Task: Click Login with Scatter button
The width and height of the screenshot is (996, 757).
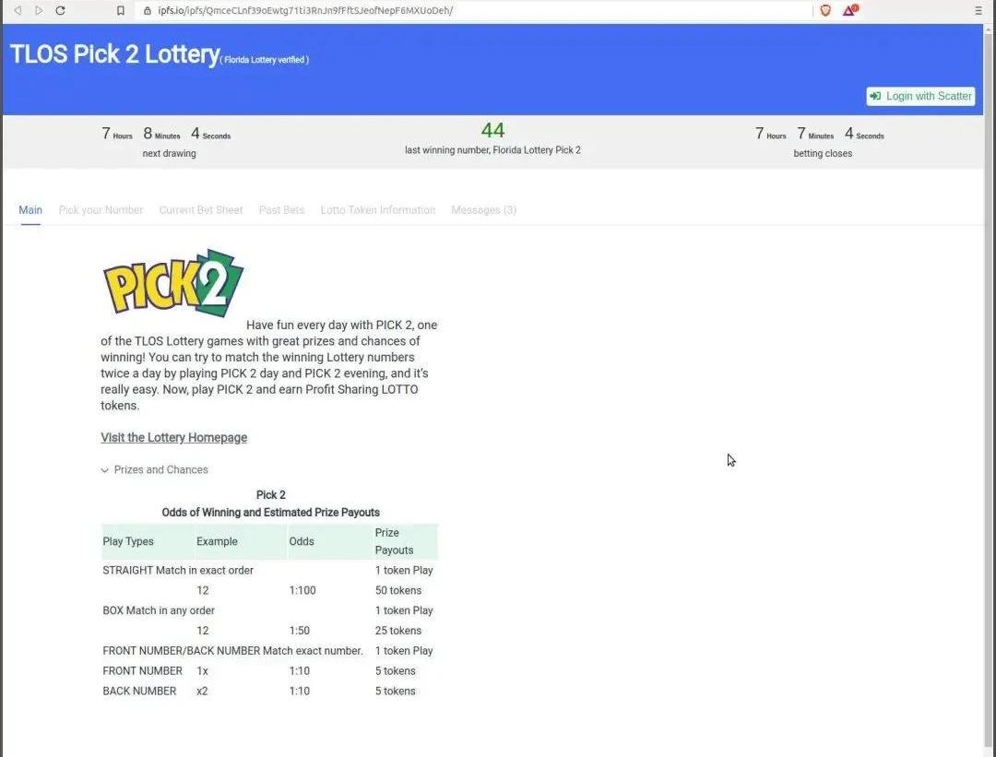Action: pyautogui.click(x=920, y=96)
